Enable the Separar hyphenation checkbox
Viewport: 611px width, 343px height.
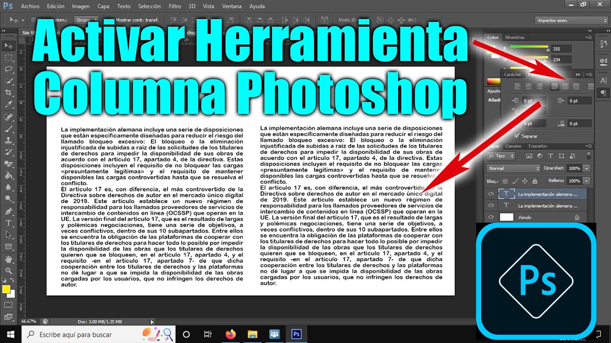517,136
